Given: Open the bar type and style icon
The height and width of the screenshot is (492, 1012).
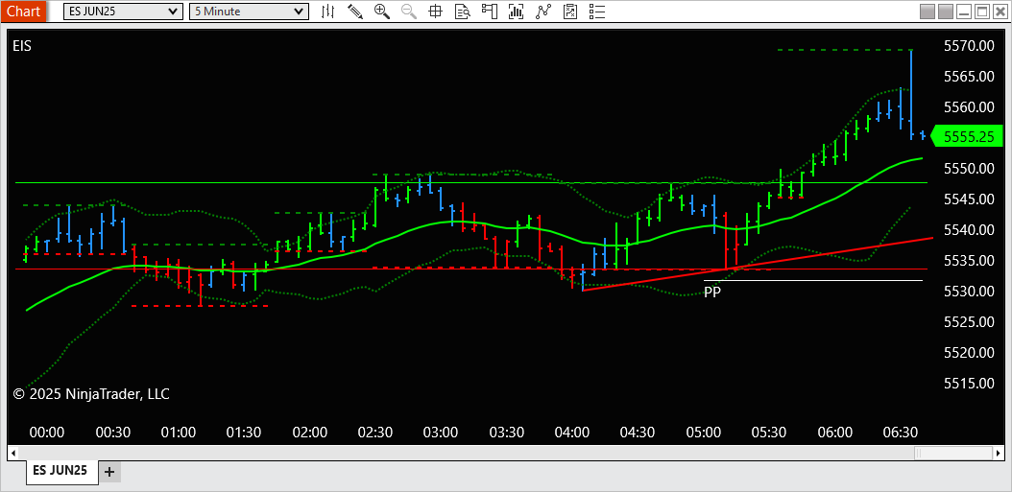Looking at the screenshot, I should [x=327, y=11].
